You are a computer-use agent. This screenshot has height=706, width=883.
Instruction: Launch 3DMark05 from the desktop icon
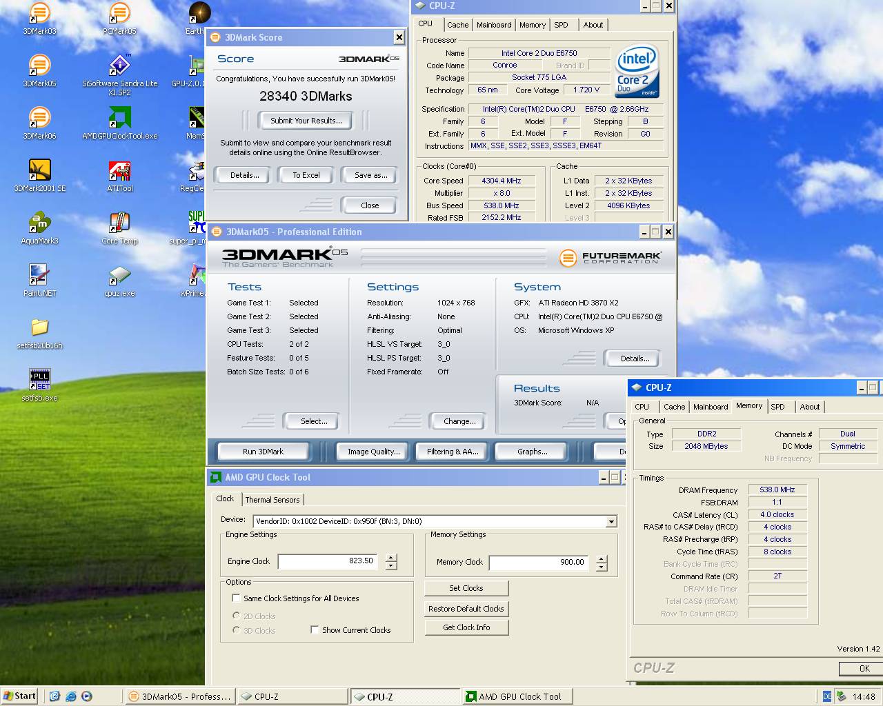(40, 70)
